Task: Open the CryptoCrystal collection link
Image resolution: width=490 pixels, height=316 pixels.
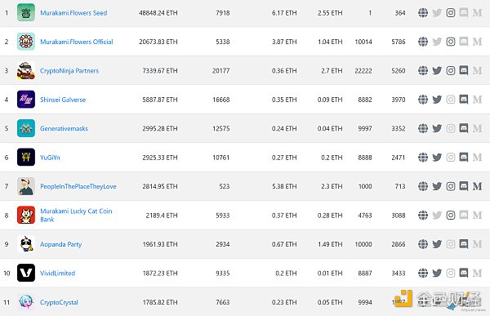Action: 59,302
